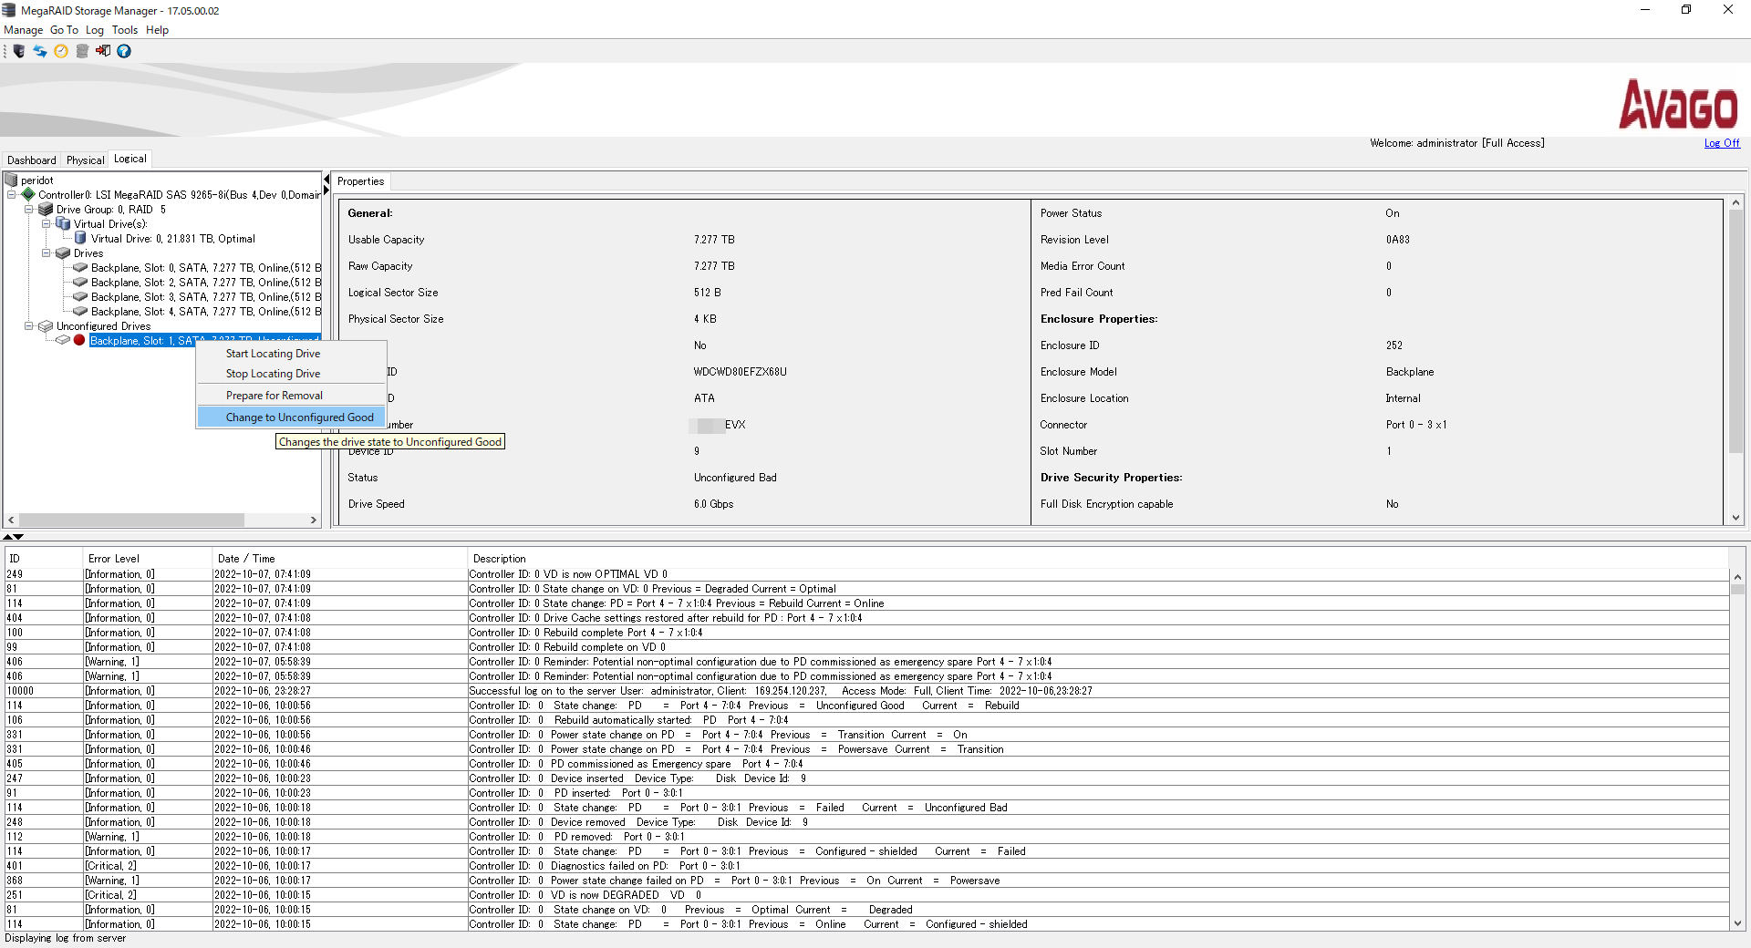Click the ID column header in log
Screen dimensions: 1751x948
pyautogui.click(x=44, y=559)
